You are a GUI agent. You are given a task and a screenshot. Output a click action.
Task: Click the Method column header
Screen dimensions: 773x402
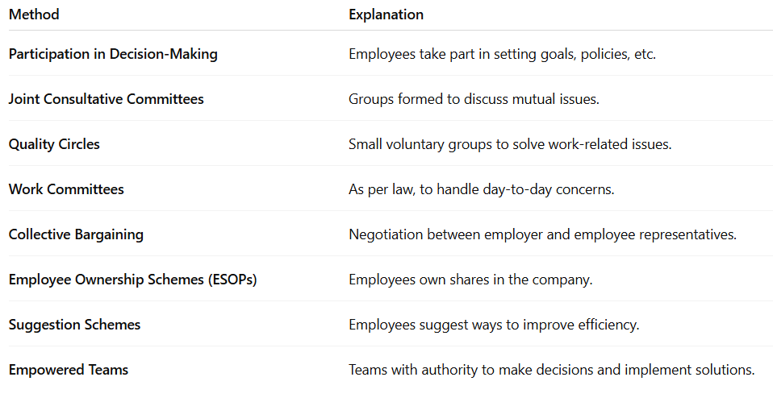point(34,15)
